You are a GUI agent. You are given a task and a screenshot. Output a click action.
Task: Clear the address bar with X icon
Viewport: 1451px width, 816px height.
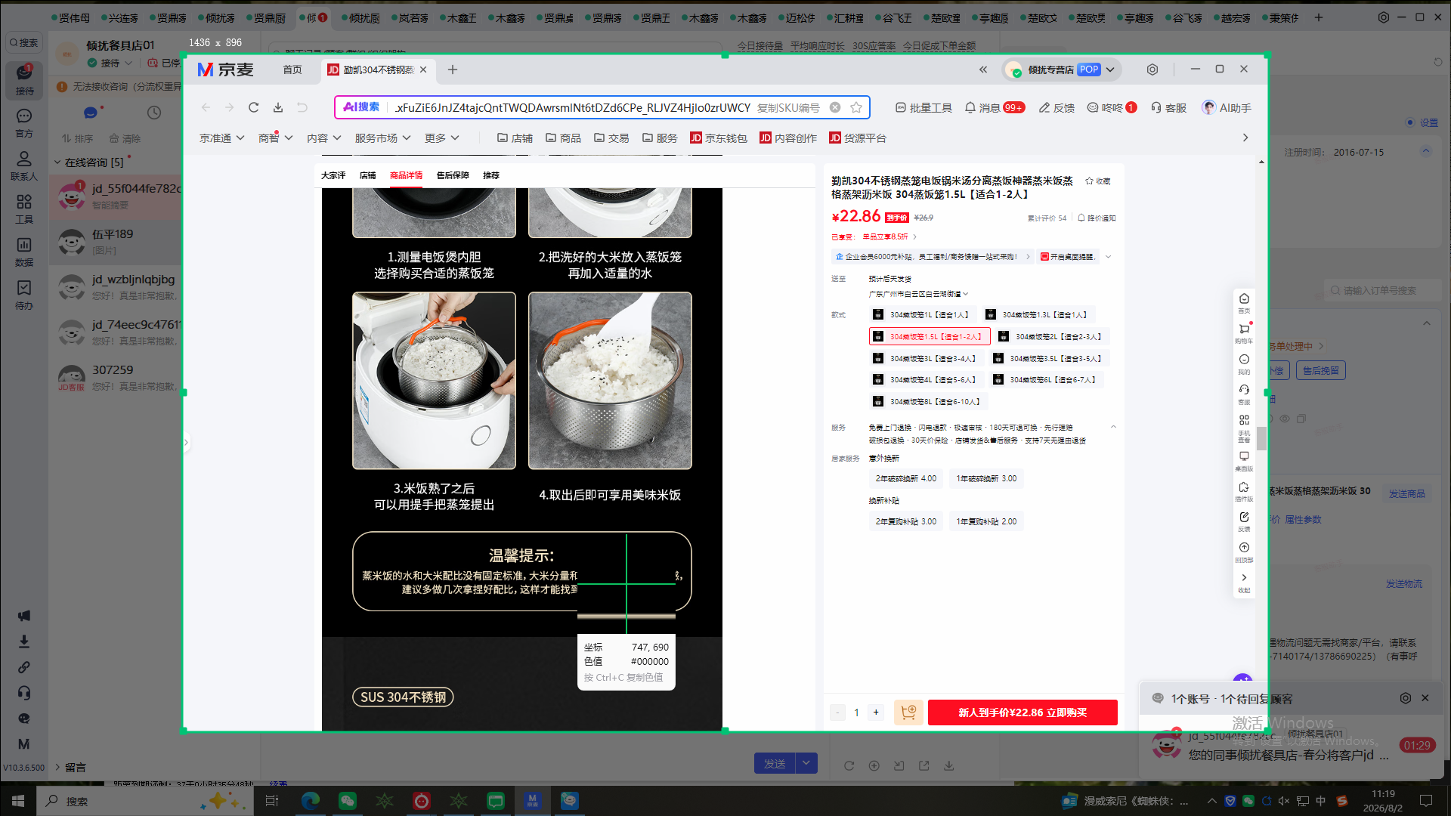click(x=835, y=107)
